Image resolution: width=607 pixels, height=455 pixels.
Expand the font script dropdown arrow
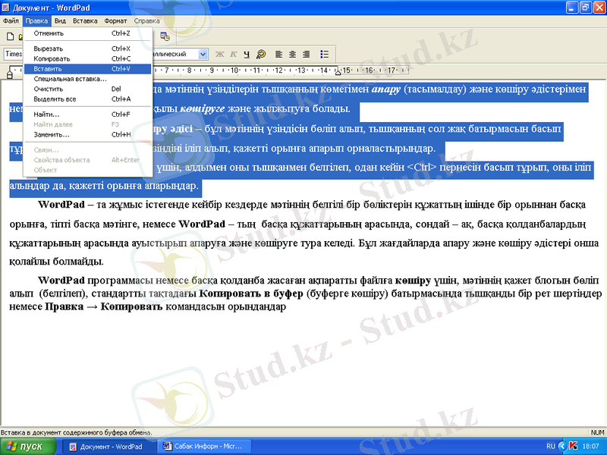click(203, 54)
